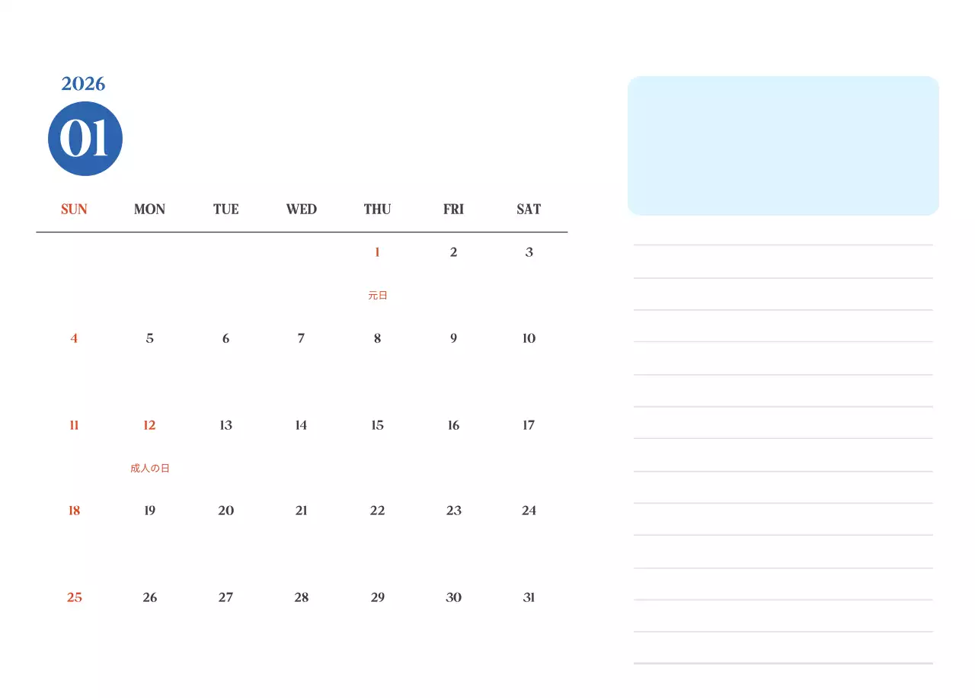This screenshot has width=975, height=698.
Task: Select date 15 in the THU column
Action: tap(377, 425)
